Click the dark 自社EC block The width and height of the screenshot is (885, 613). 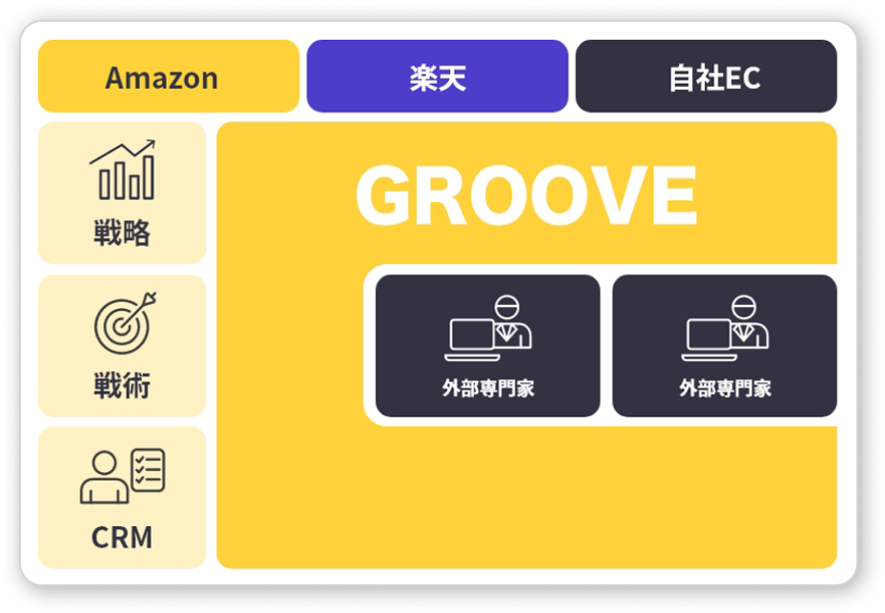706,76
